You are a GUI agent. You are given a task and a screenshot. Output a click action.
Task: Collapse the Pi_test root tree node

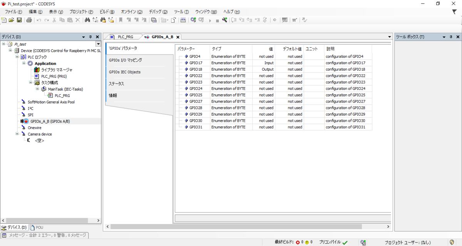(x=3, y=44)
